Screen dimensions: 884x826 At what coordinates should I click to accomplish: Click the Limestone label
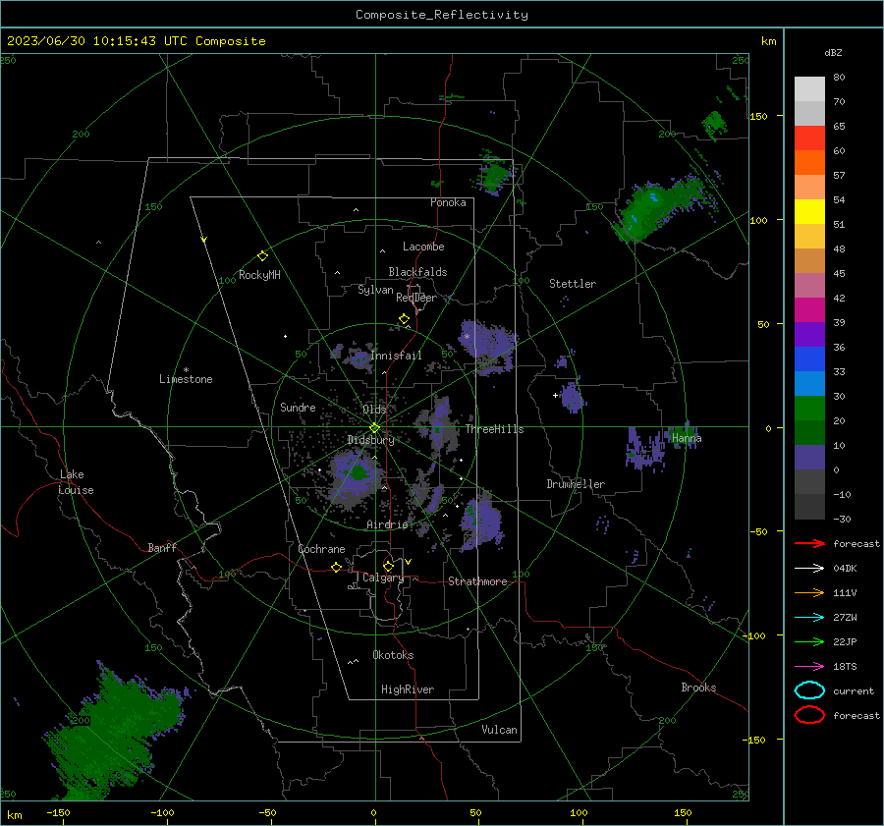186,379
